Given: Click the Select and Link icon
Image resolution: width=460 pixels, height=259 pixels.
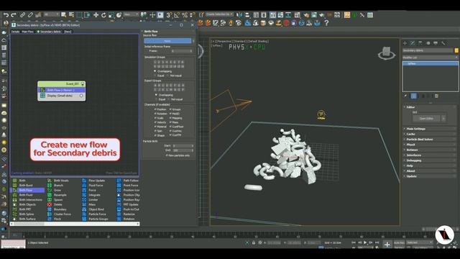Looking at the screenshot, I should click(x=22, y=15).
